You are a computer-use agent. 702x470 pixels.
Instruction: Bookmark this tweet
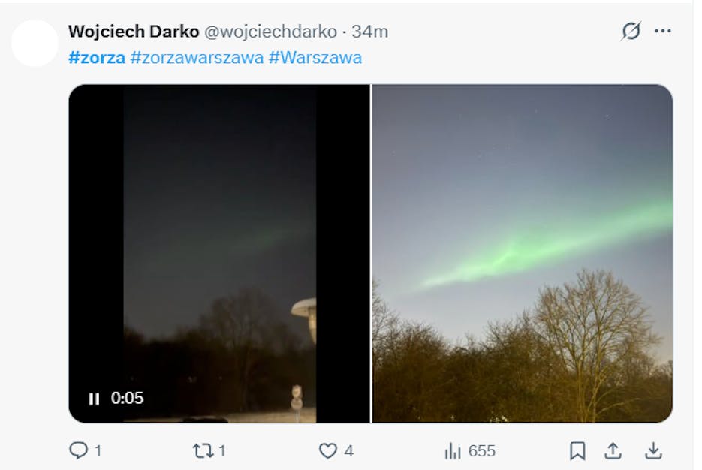577,450
